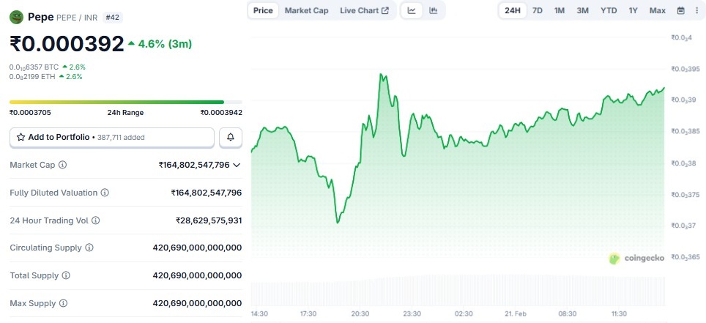Click the Pepe frog coin logo
The height and width of the screenshot is (323, 706).
click(x=16, y=17)
